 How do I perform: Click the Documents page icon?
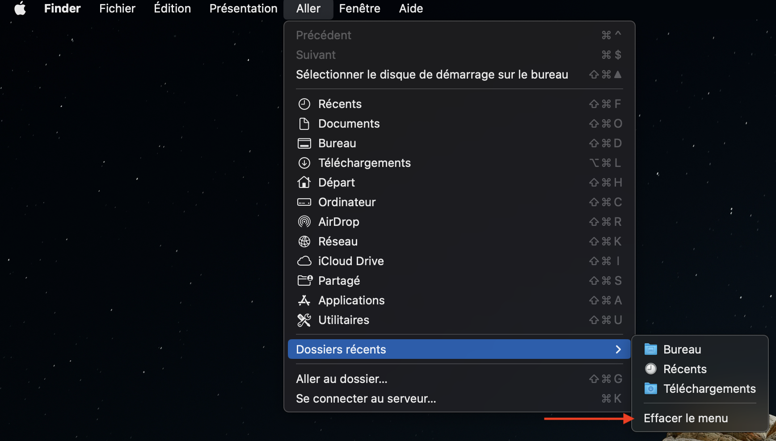(x=304, y=124)
